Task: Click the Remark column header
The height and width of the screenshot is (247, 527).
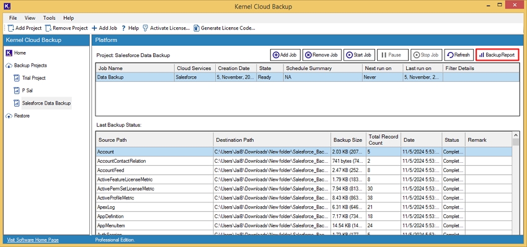Action: (x=489, y=140)
